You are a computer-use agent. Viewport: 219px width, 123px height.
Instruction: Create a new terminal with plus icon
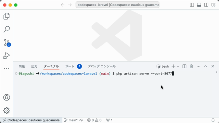(x=173, y=66)
